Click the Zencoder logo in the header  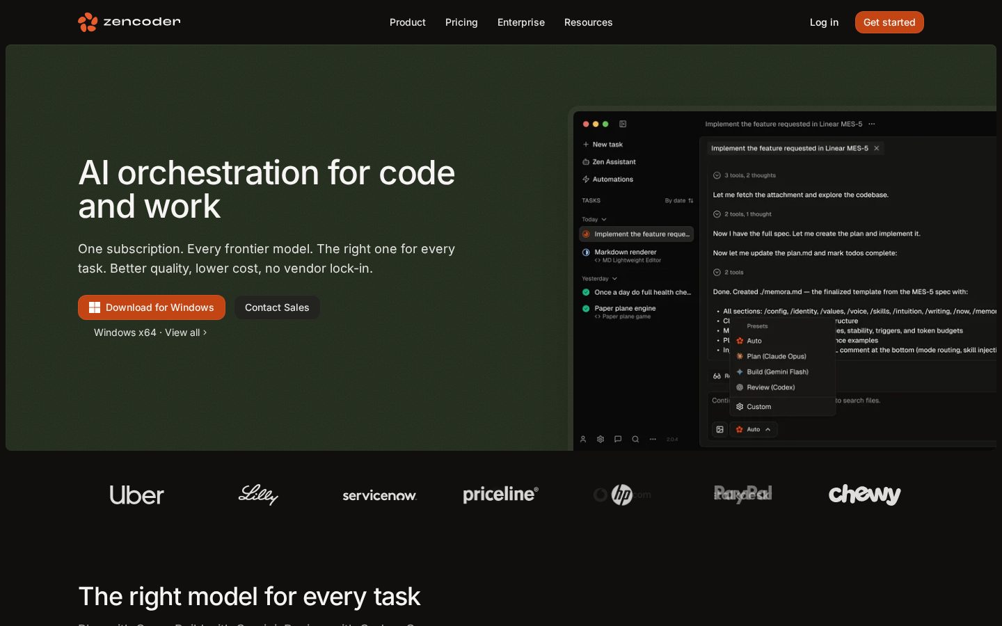point(129,22)
